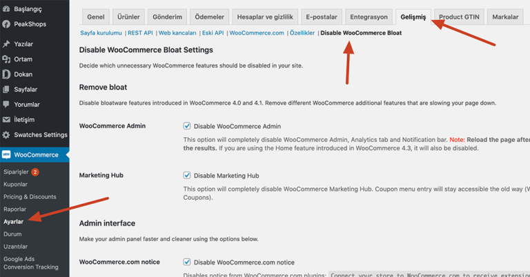
Task: Go to Web kancaları settings link
Action: point(176,32)
